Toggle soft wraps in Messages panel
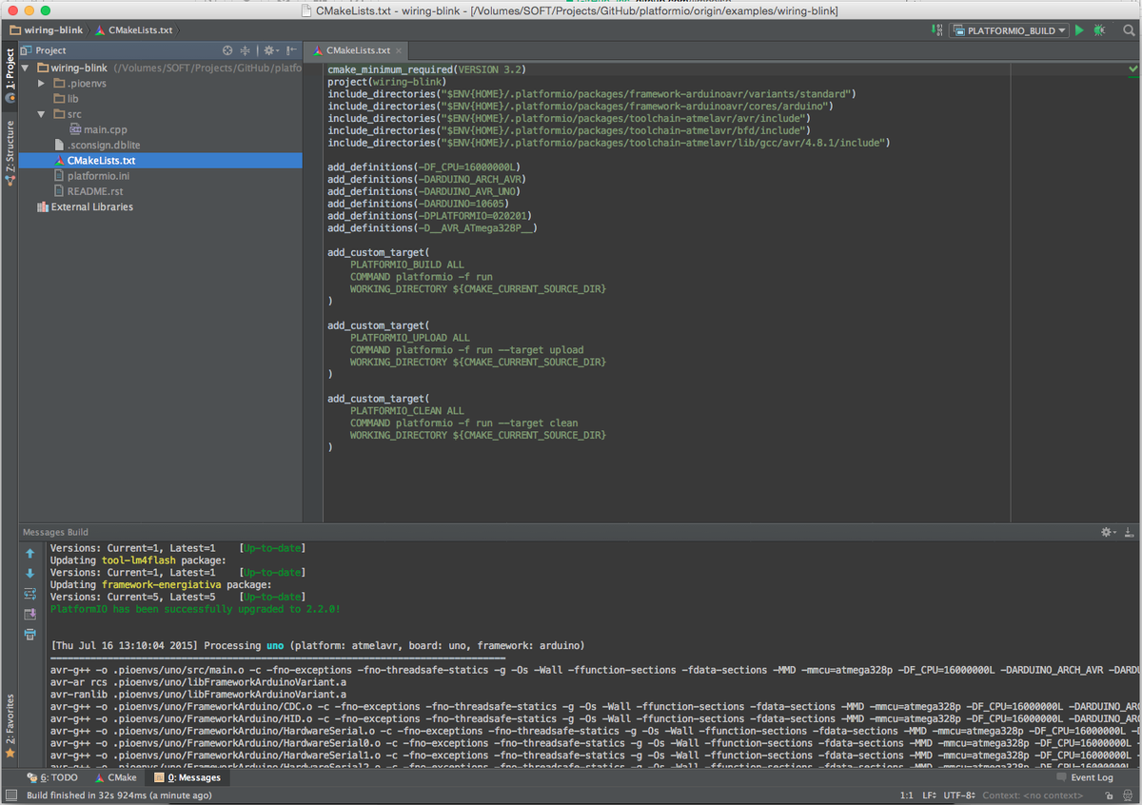Viewport: 1142px width, 805px height. pyautogui.click(x=30, y=594)
